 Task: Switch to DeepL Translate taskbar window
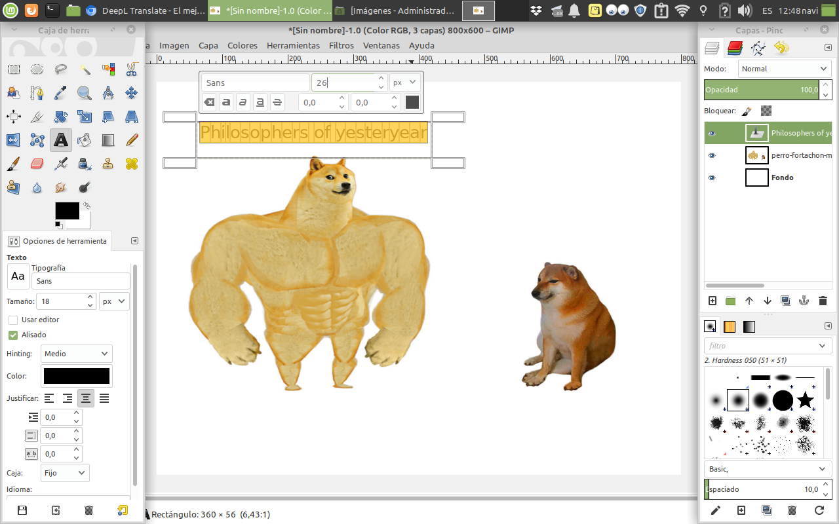tap(144, 10)
